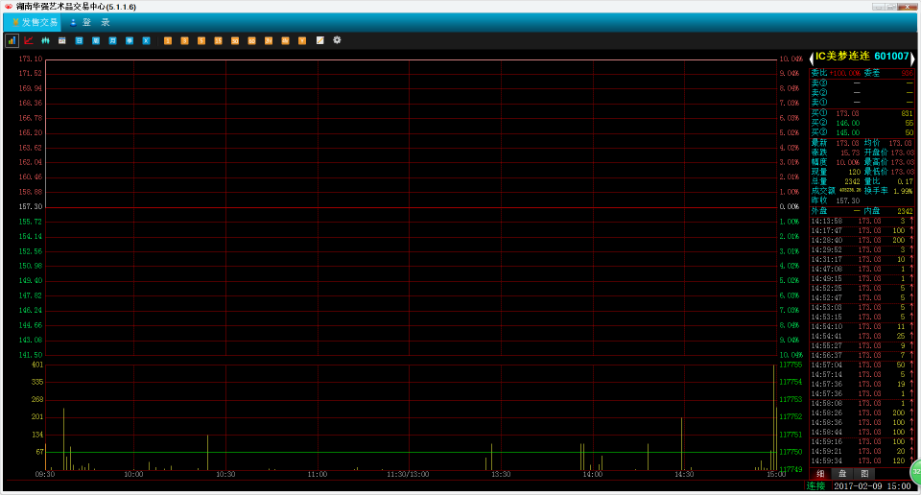Select the quarterly (季) period icon
Viewport: 921px width, 495px height.
[x=130, y=40]
